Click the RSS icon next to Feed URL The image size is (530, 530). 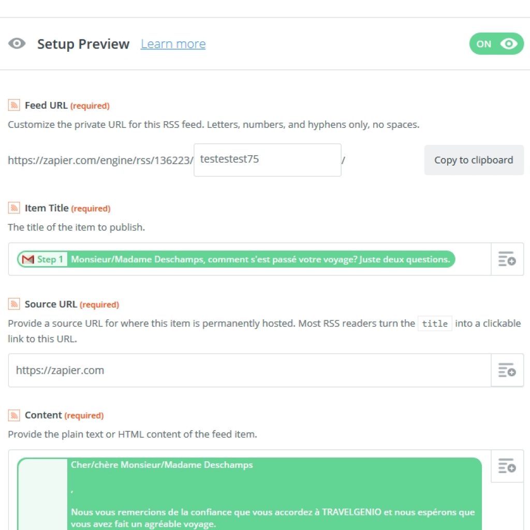(14, 105)
